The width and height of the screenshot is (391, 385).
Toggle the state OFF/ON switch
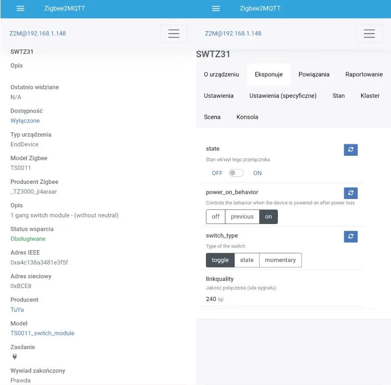(x=236, y=173)
